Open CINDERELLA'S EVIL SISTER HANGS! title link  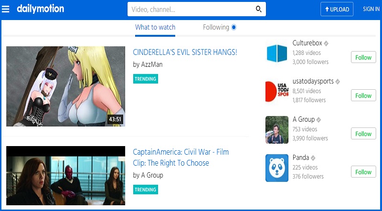(185, 52)
